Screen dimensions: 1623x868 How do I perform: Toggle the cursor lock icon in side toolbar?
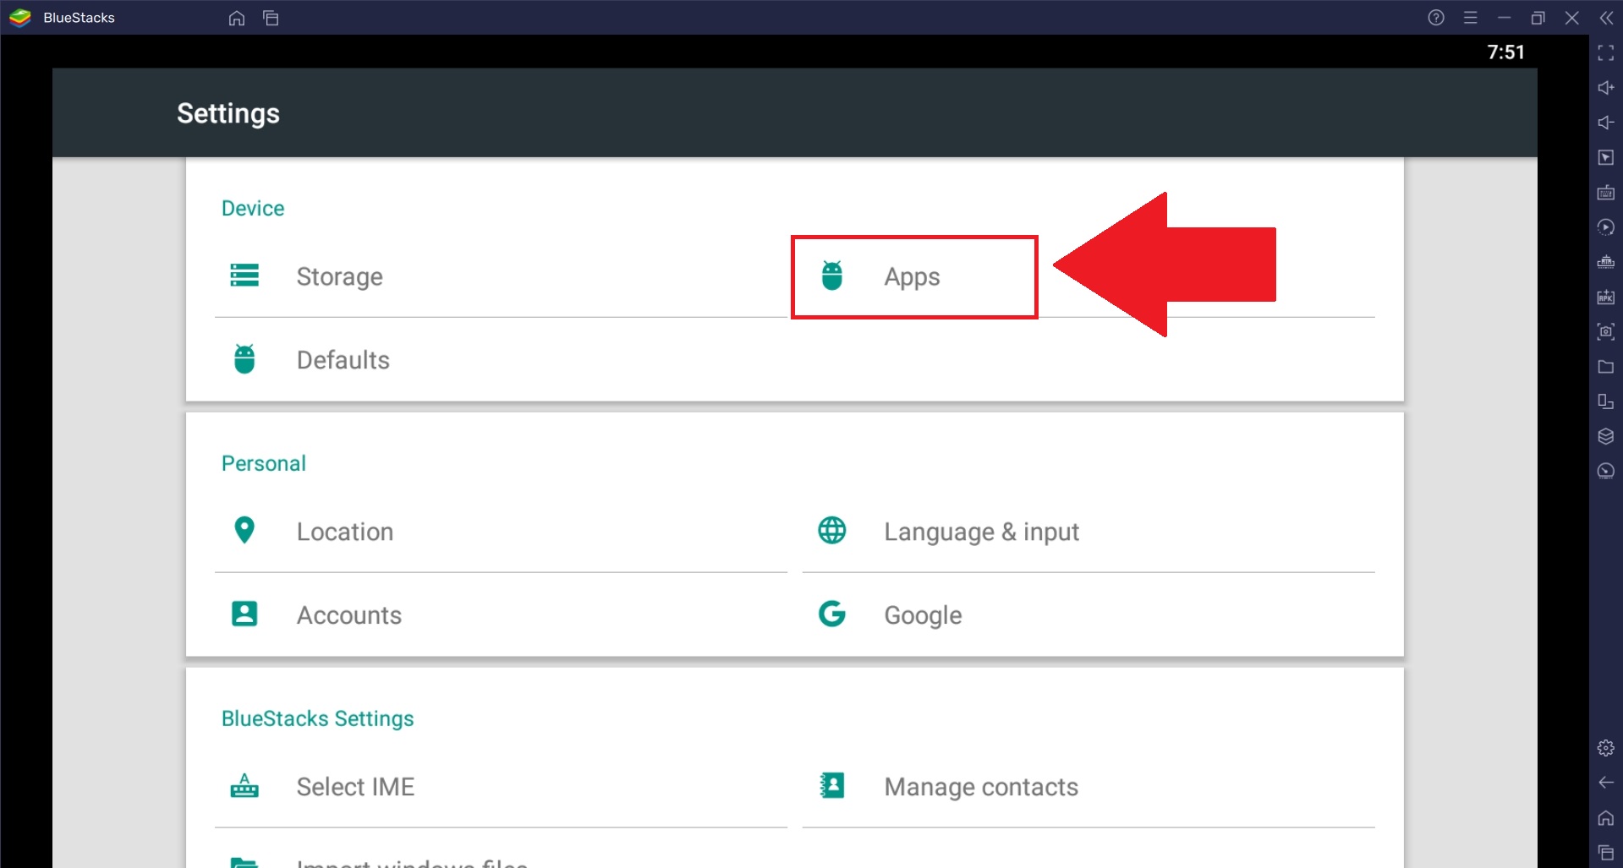pyautogui.click(x=1606, y=158)
